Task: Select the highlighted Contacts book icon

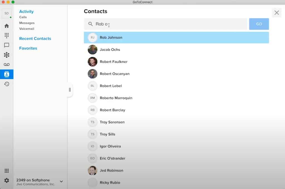Action: coord(7,74)
